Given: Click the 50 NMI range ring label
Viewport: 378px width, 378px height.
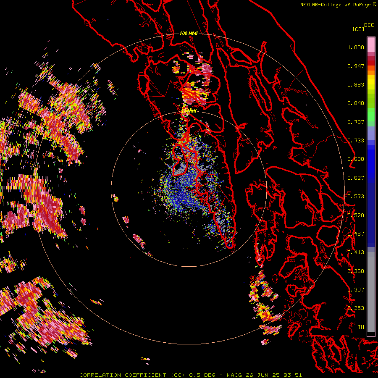Looking at the screenshot, I should click(189, 111).
